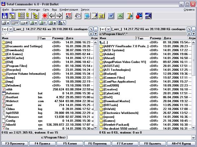Open the Файл menu
Viewport: 197px width, 147px height.
pos(5,10)
